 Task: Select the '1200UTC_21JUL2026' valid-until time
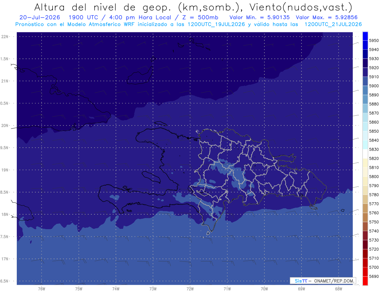coord(333,24)
